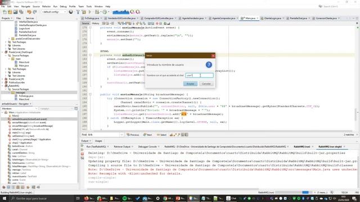360x202 pixels.
Task: Click the New Project toolbar icon
Action: [x=10, y=12]
